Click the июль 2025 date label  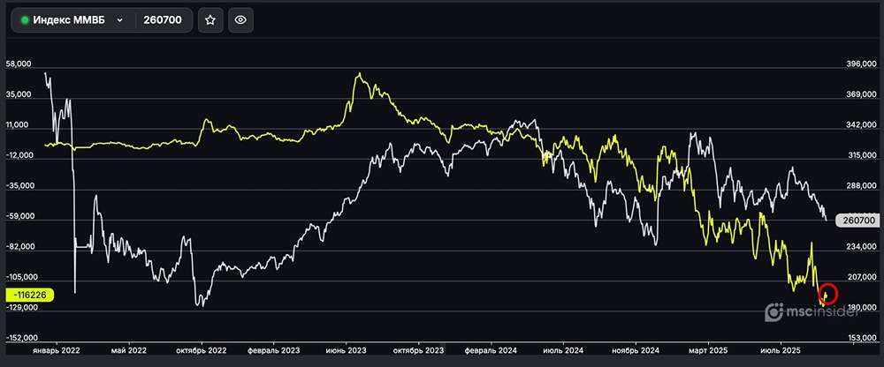(781, 350)
